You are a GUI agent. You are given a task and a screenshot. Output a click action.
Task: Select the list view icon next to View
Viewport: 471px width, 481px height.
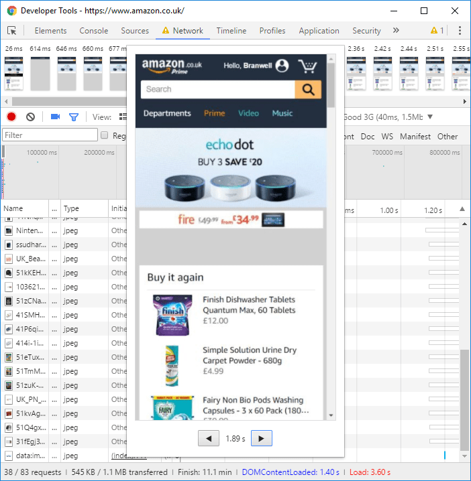point(122,117)
